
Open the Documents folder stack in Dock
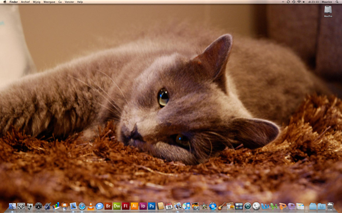[313, 206]
